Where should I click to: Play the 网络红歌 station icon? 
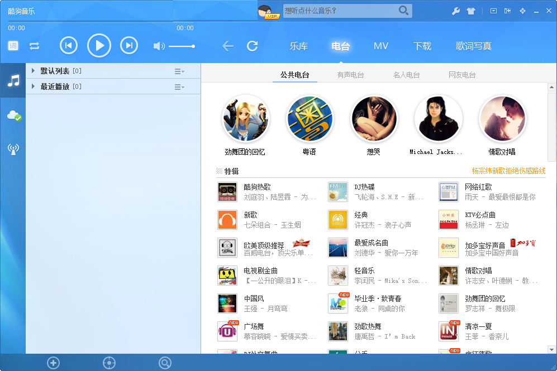448,192
